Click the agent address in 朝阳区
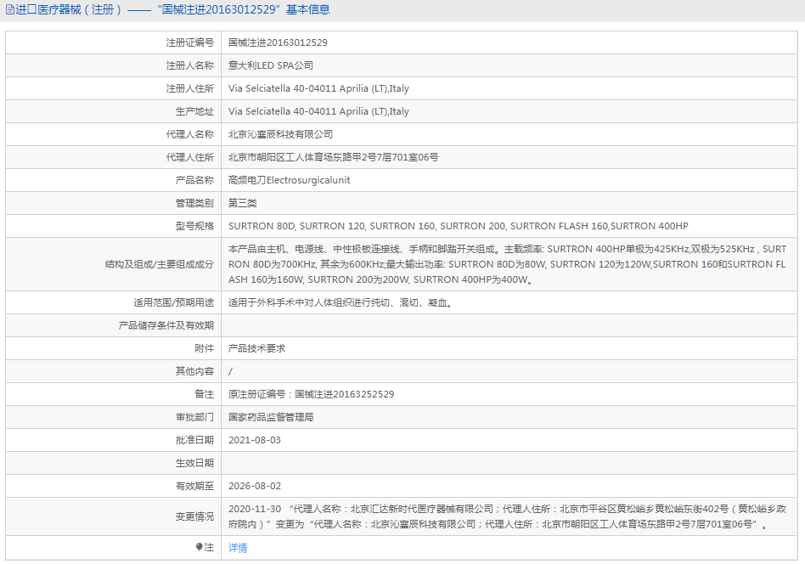 [333, 157]
